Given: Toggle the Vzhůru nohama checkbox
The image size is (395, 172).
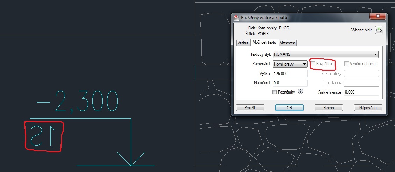Looking at the screenshot, I should (x=347, y=64).
